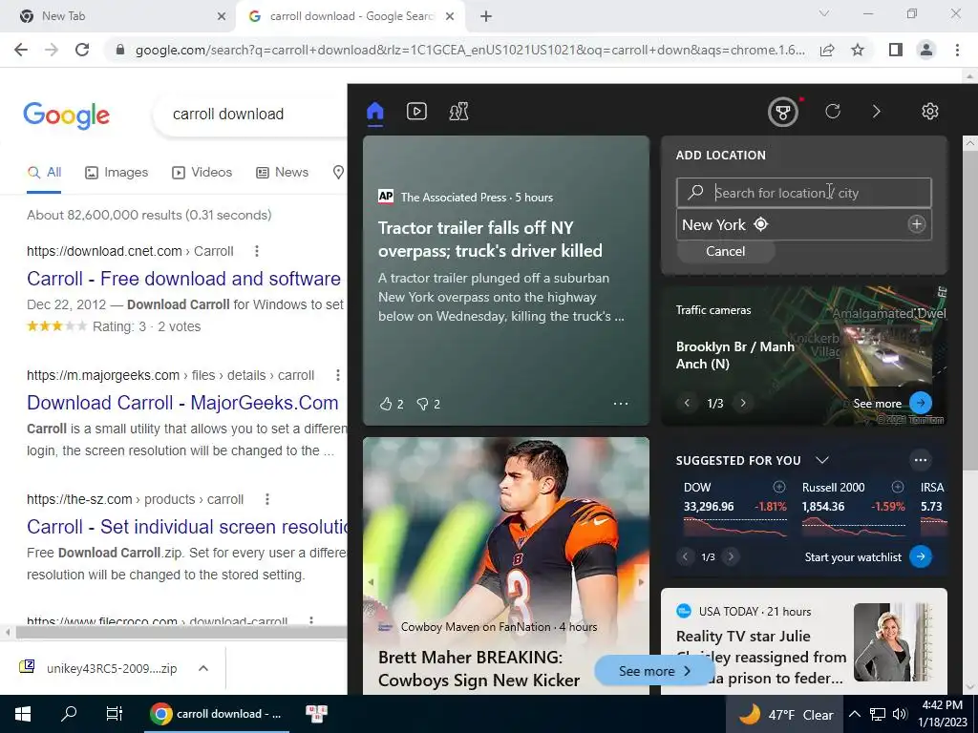Image resolution: width=978 pixels, height=733 pixels.
Task: Open See more arrow on traffic cameras
Action: (x=921, y=403)
